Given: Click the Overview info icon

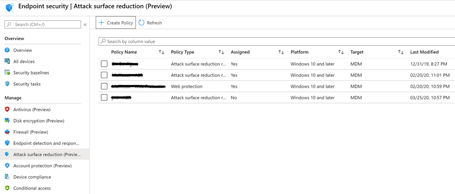Looking at the screenshot, I should [7, 50].
